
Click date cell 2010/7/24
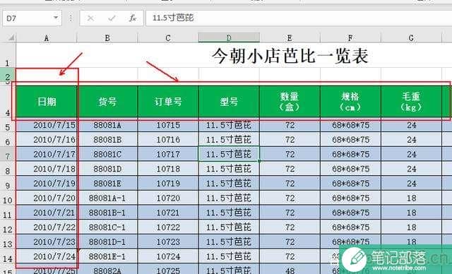point(47,256)
